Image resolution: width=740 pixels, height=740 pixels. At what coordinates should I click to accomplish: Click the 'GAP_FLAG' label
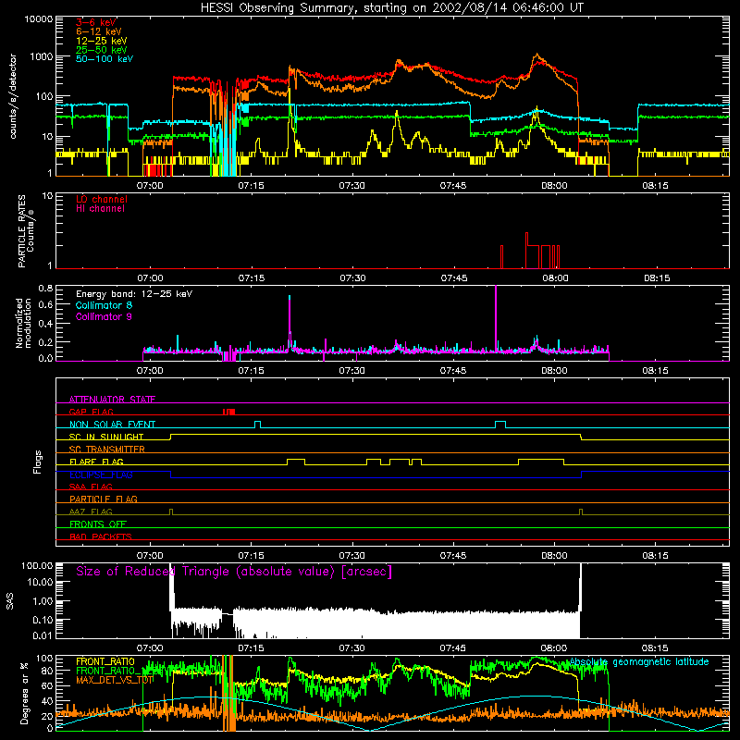91,412
